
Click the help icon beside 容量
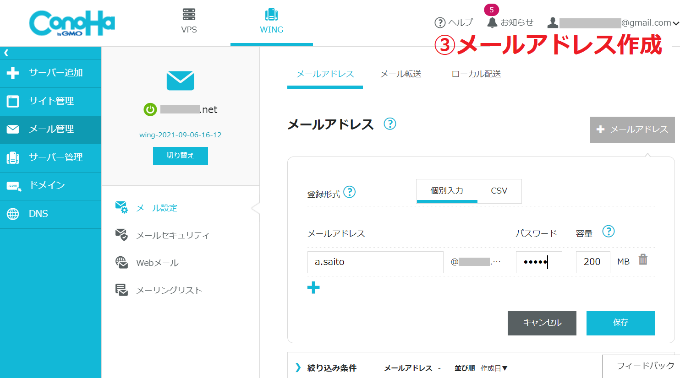609,231
